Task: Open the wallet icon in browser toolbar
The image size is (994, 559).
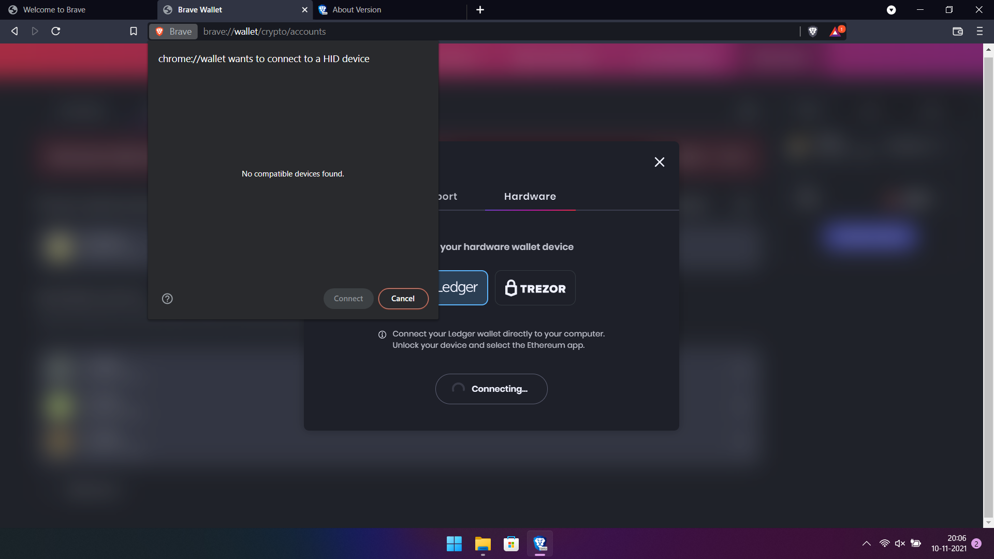Action: pyautogui.click(x=958, y=31)
